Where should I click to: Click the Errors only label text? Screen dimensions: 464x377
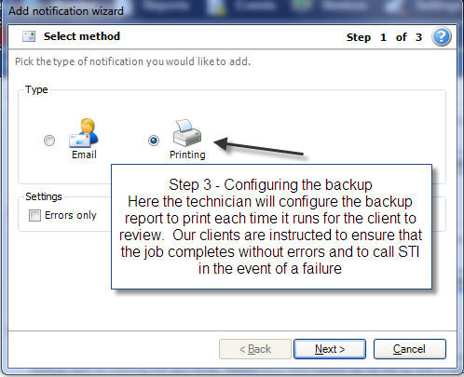pyautogui.click(x=71, y=215)
